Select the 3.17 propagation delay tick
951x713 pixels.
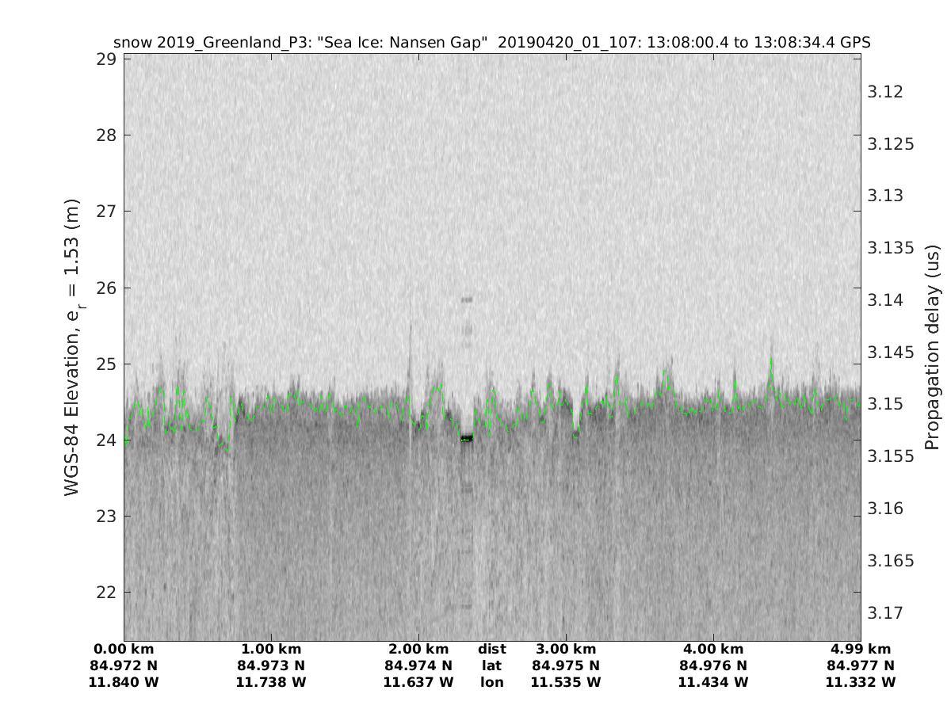click(x=884, y=613)
